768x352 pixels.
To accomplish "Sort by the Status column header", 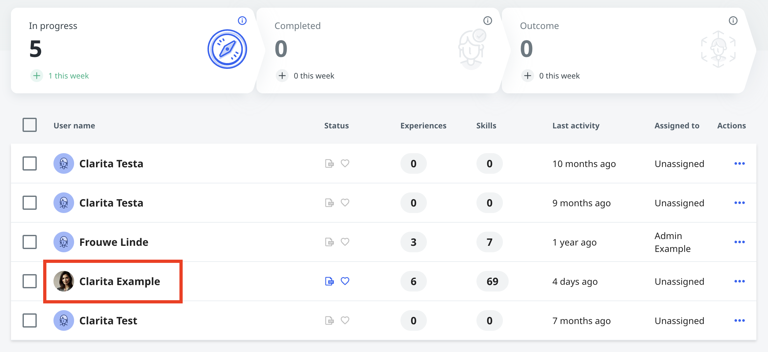I will pos(336,125).
